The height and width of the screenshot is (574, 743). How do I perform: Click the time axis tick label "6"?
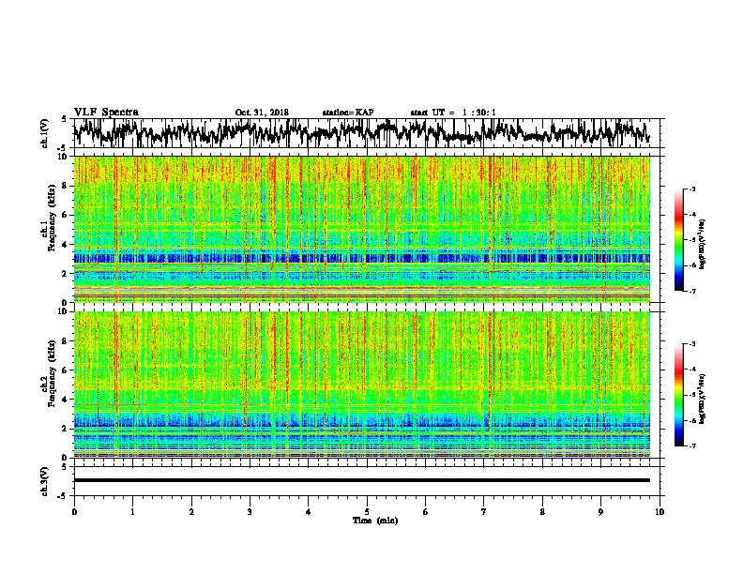click(426, 512)
